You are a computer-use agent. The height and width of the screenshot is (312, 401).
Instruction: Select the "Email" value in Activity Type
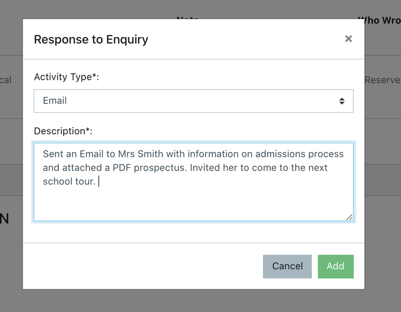pos(55,101)
